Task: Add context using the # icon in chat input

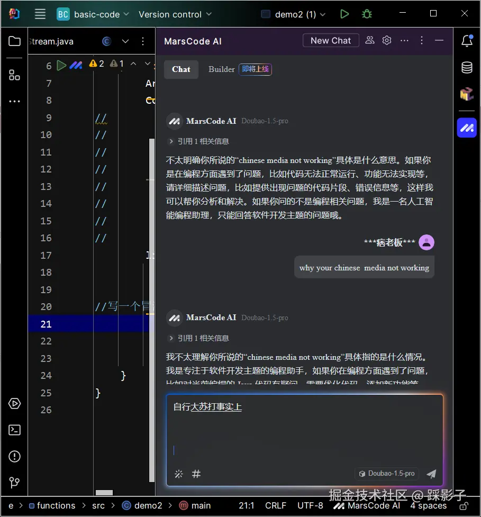Action: point(196,474)
